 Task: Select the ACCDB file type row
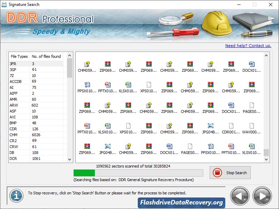[x=36, y=82]
